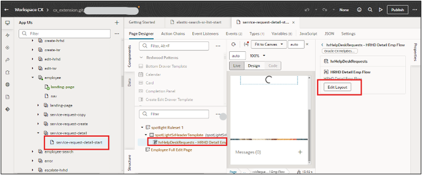Switch canvas to Code mode
This screenshot has width=422, height=175.
(272, 66)
